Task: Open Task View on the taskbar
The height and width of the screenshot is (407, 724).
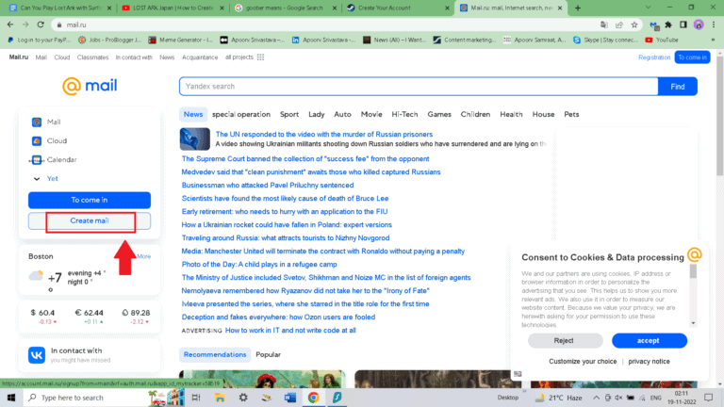Action: click(196, 398)
